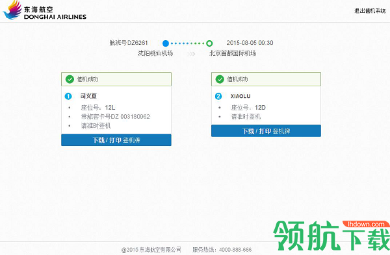The image size is (390, 255).
Task: Click the green arrival circle on route line
Action: (209, 43)
